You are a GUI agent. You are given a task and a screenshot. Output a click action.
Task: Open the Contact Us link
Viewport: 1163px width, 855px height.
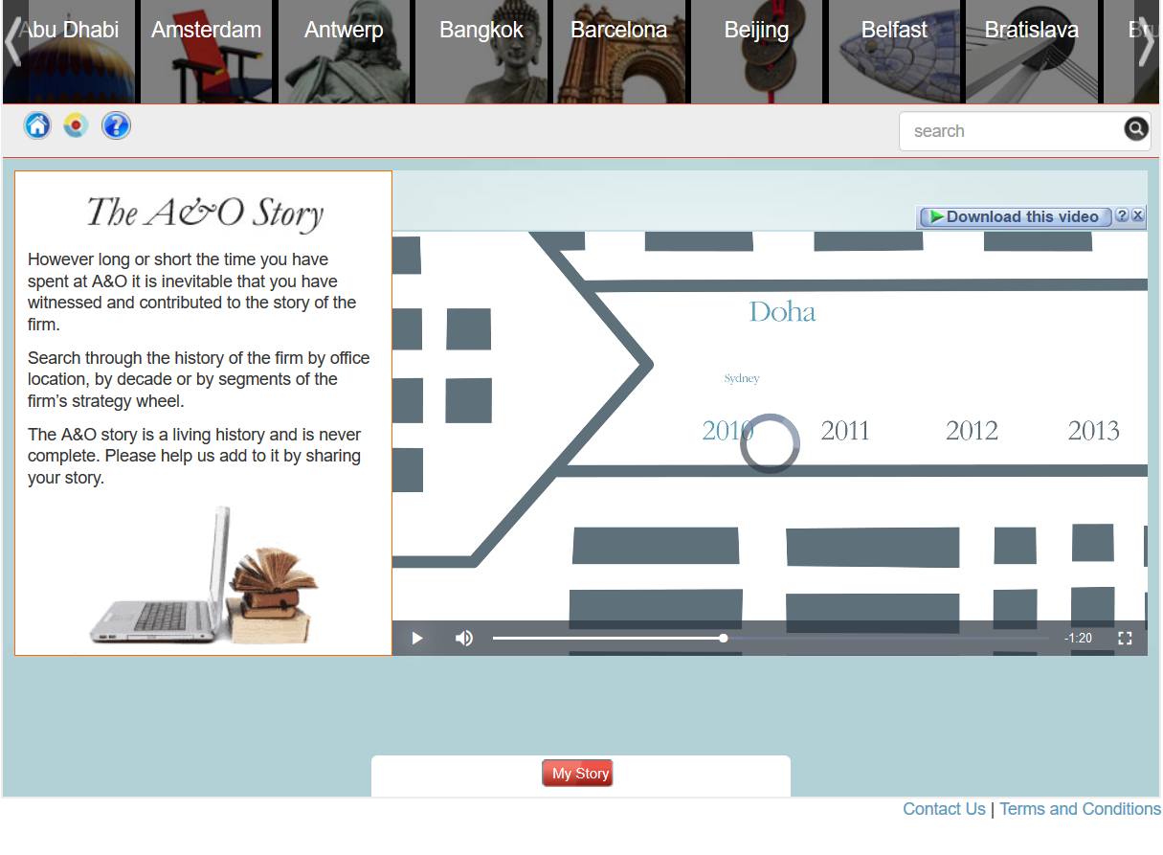[x=944, y=809]
